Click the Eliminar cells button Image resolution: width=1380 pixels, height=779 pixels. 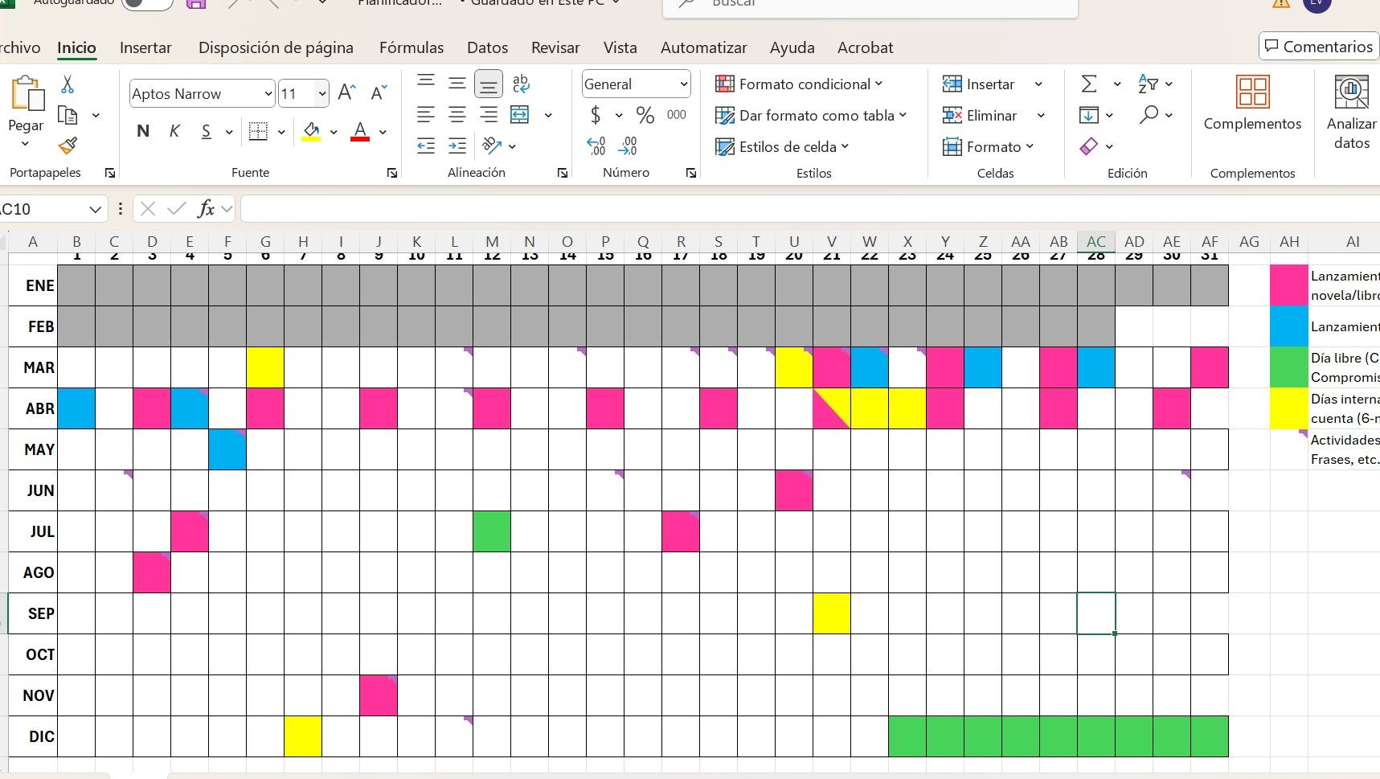[980, 115]
